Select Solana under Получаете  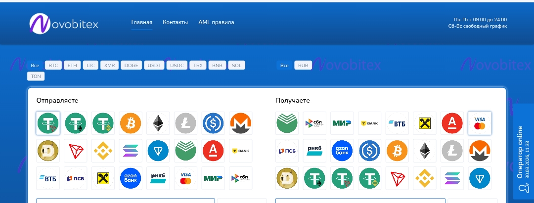pos(452,178)
